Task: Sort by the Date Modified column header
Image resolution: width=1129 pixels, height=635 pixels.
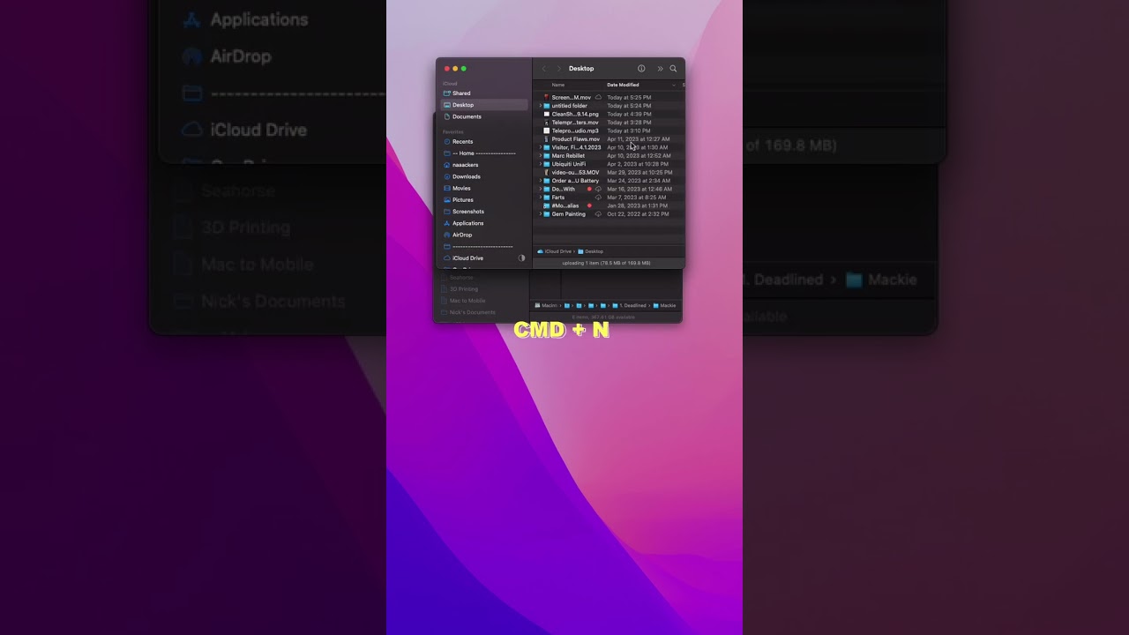Action: point(623,85)
